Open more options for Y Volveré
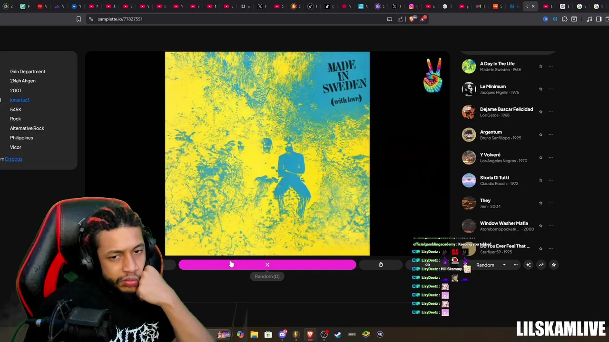The image size is (609, 342). click(551, 157)
